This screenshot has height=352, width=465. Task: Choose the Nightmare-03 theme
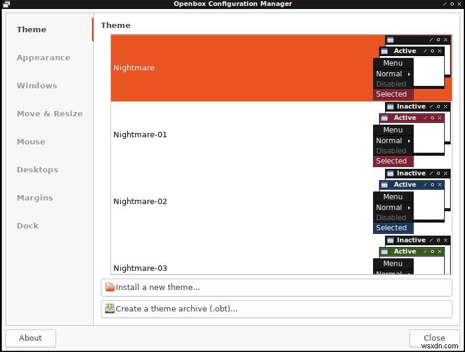point(281,255)
